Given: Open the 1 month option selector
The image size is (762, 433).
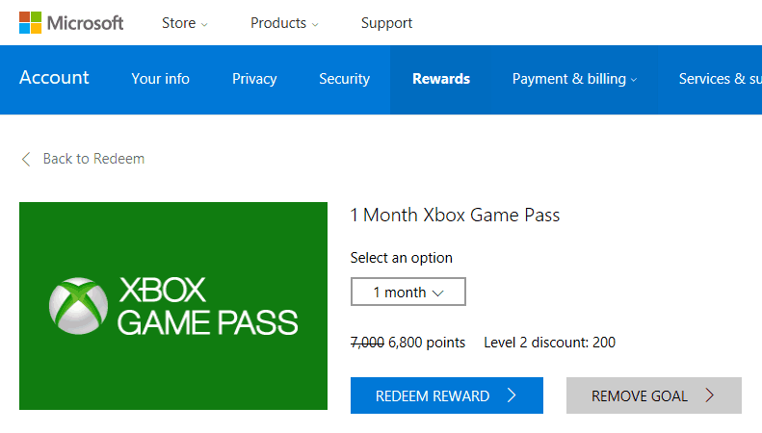Looking at the screenshot, I should pos(408,292).
